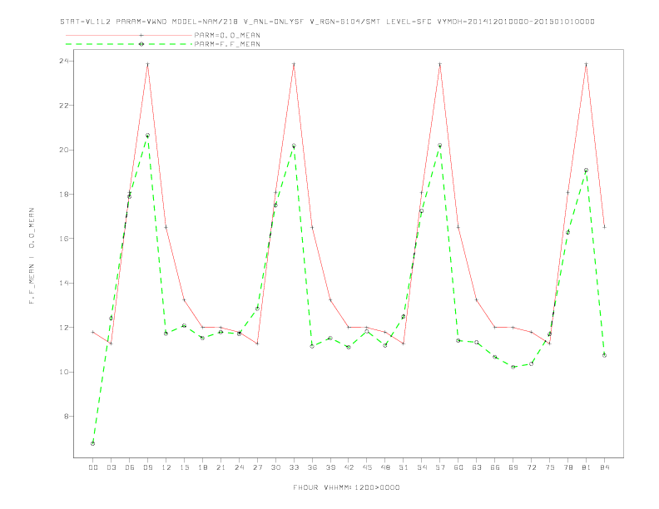
Task: Click the x-axis hour label 03
Action: point(111,467)
